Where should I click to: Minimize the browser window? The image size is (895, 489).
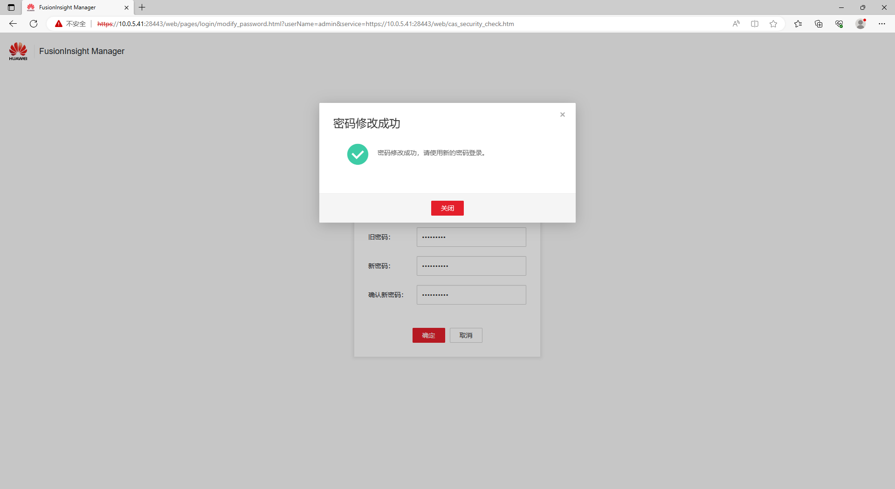point(841,7)
